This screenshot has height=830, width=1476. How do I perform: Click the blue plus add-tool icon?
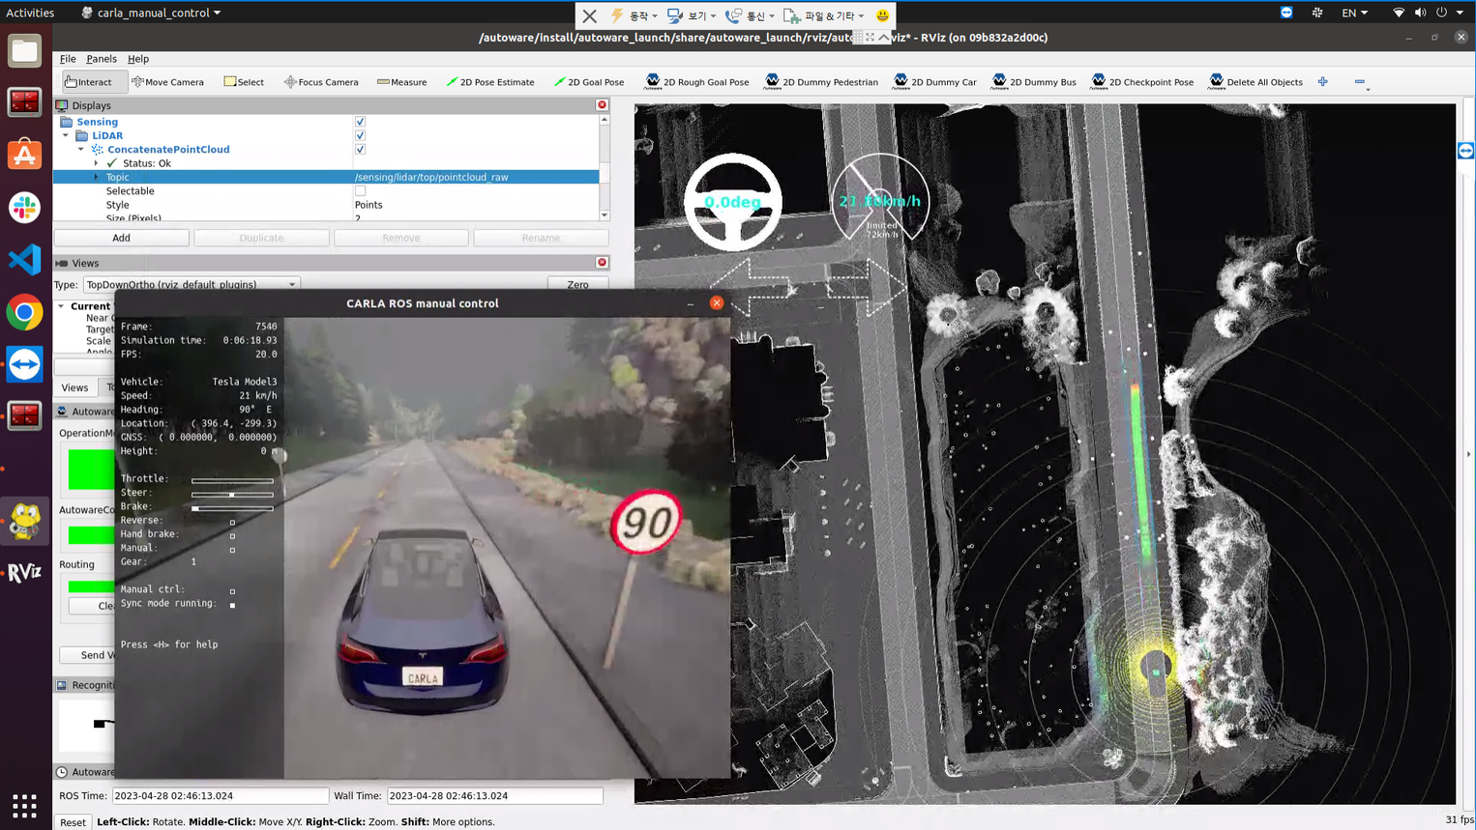coord(1323,82)
